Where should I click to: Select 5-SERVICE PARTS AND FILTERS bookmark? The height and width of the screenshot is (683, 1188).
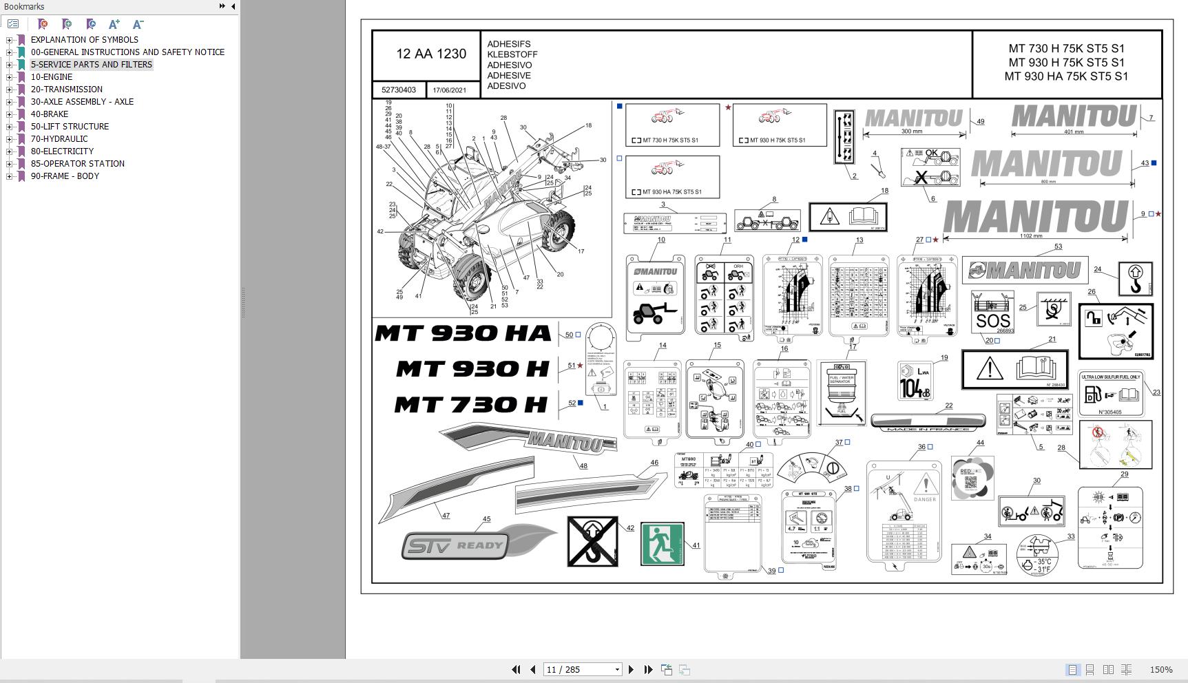click(x=91, y=65)
